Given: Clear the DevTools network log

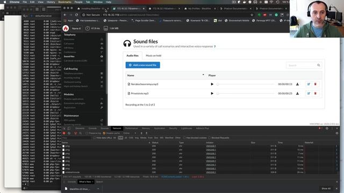Looking at the screenshot, I should (69, 133).
